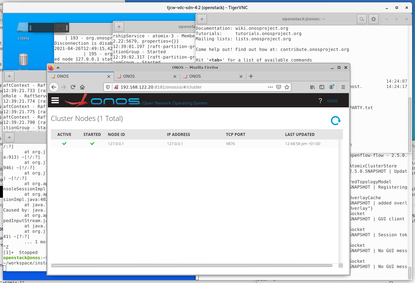The width and height of the screenshot is (415, 283).
Task: Open the onos user dropdown
Action: pyautogui.click(x=332, y=101)
